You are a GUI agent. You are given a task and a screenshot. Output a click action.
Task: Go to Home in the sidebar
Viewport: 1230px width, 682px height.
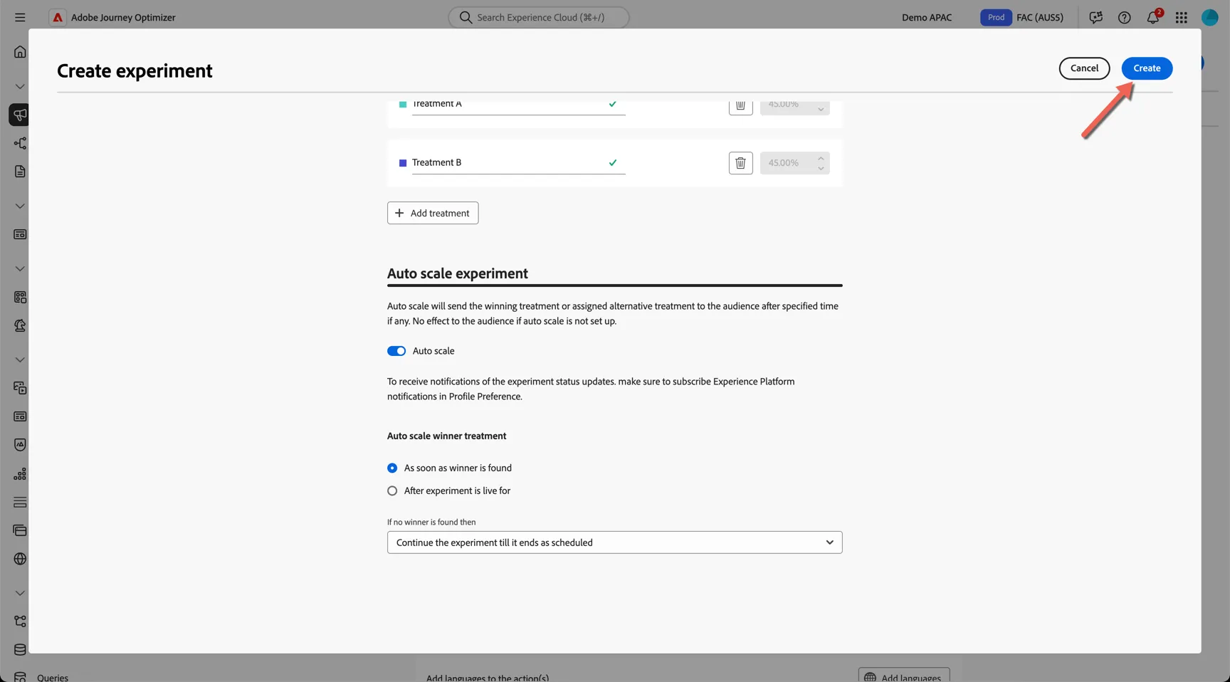tap(20, 52)
